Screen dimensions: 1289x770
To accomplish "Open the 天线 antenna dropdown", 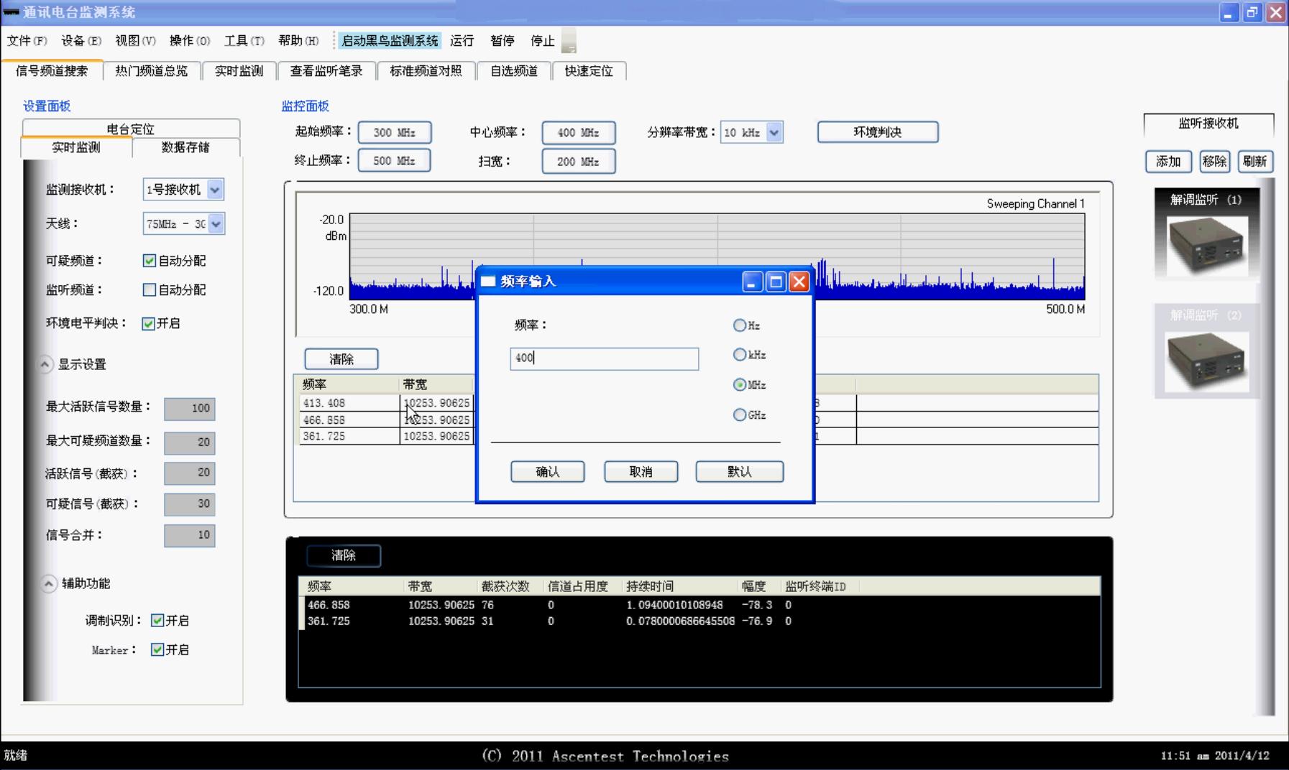I will [216, 224].
